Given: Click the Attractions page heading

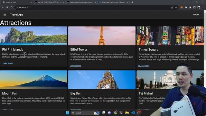Looking at the screenshot, I should (16, 23).
